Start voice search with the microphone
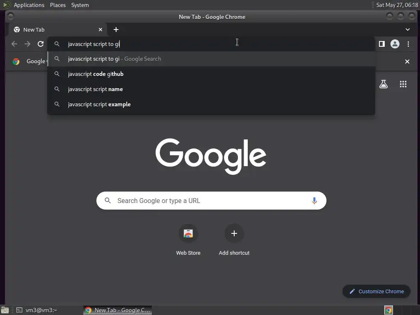This screenshot has width=420, height=315. point(314,201)
